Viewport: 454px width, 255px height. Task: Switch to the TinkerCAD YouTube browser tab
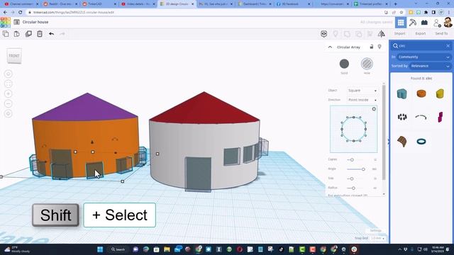[x=99, y=4]
